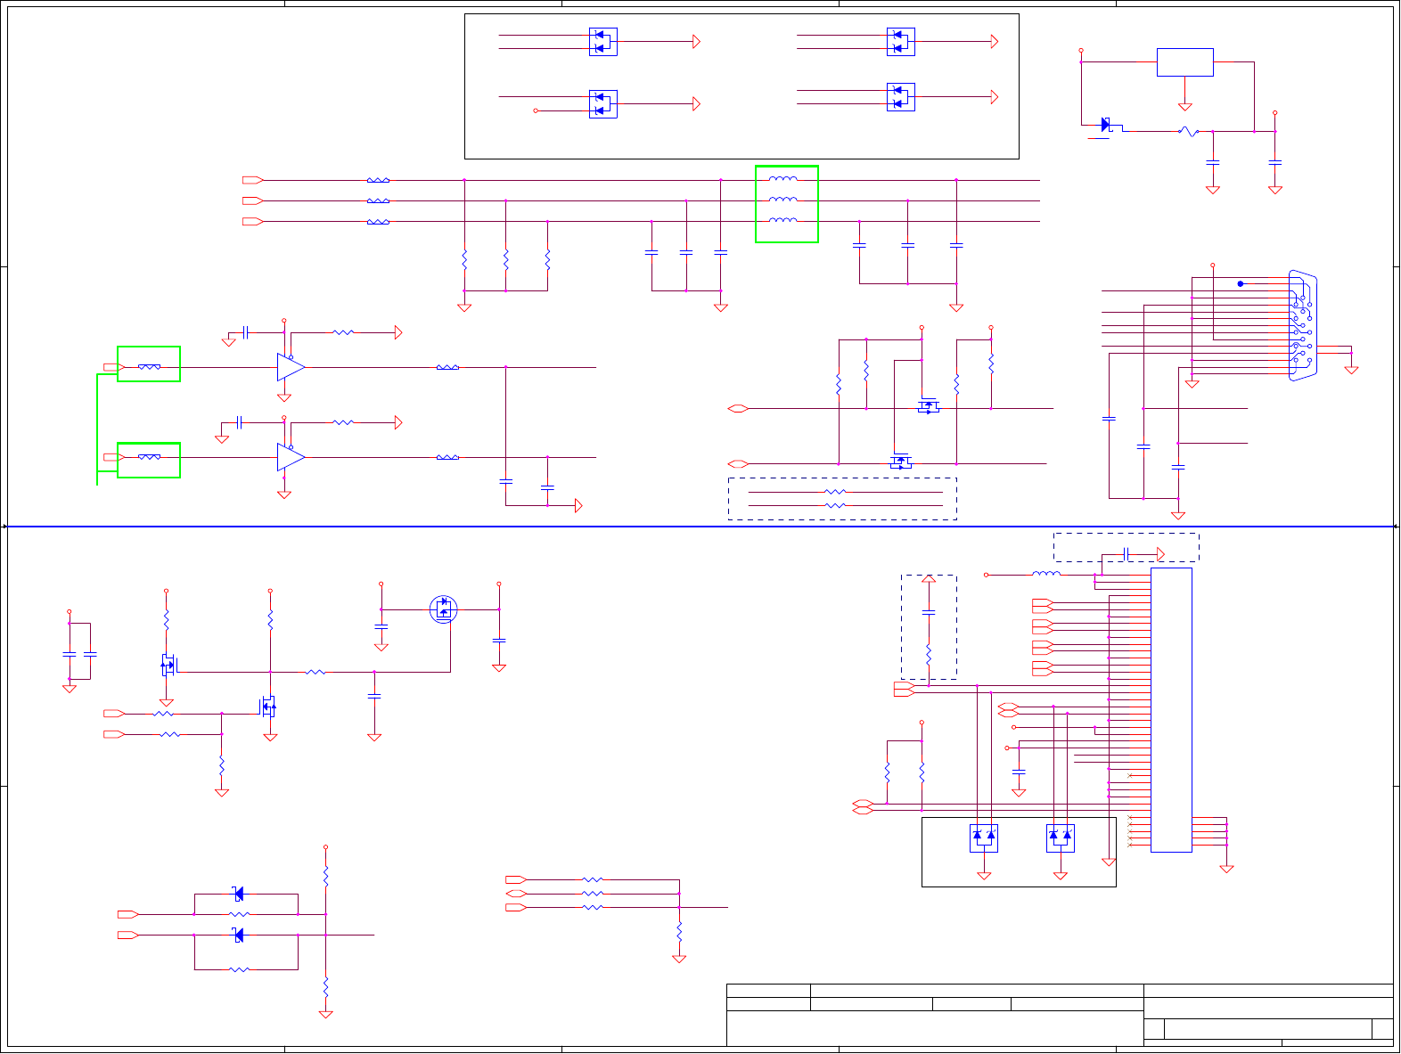Click the resistor inside the tall dashed RC box
The image size is (1401, 1054).
pos(929,655)
